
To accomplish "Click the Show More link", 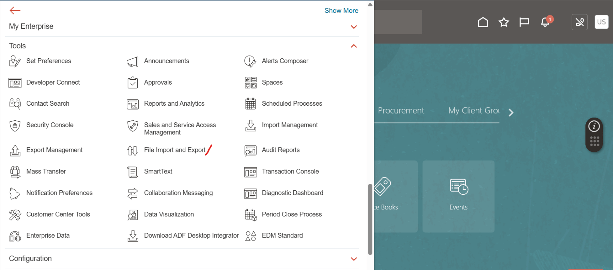I will [x=341, y=11].
